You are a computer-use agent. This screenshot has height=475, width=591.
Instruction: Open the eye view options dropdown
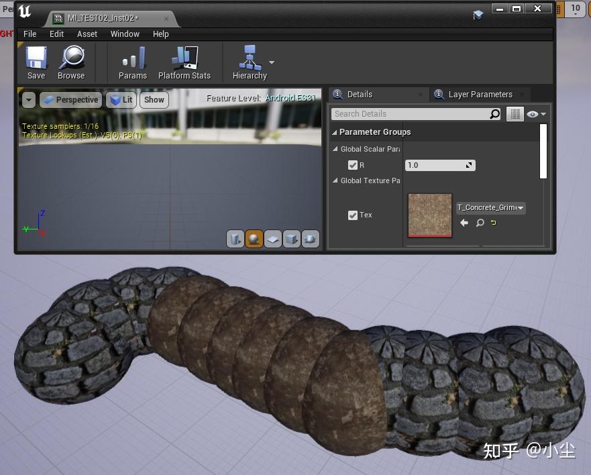click(x=536, y=114)
